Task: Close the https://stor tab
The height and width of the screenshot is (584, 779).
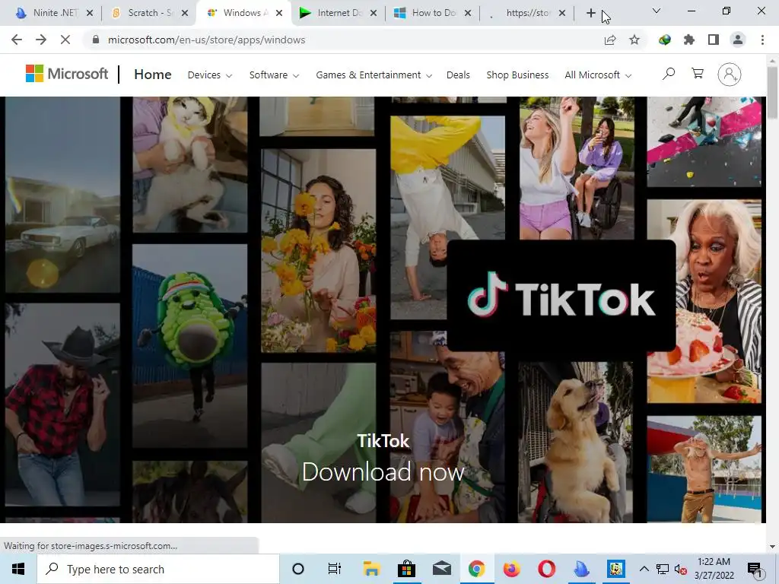Action: [x=562, y=13]
